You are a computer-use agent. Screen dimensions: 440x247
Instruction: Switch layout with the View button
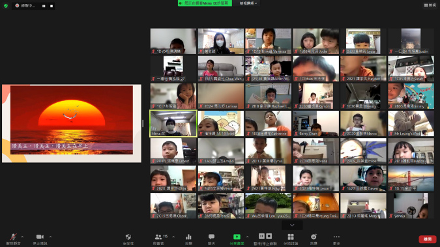pyautogui.click(x=430, y=5)
